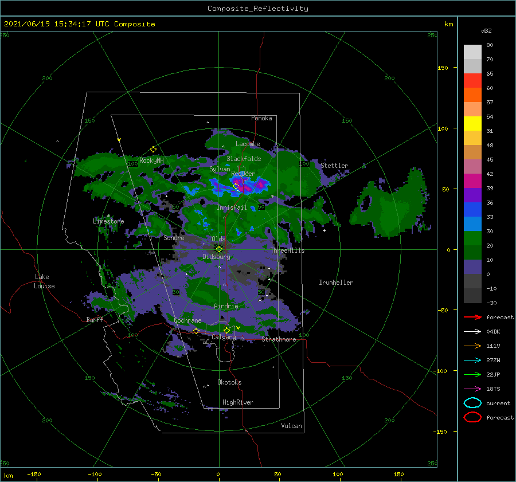Click the Stettler city label
Viewport: 516px width, 482px height.
tap(334, 166)
